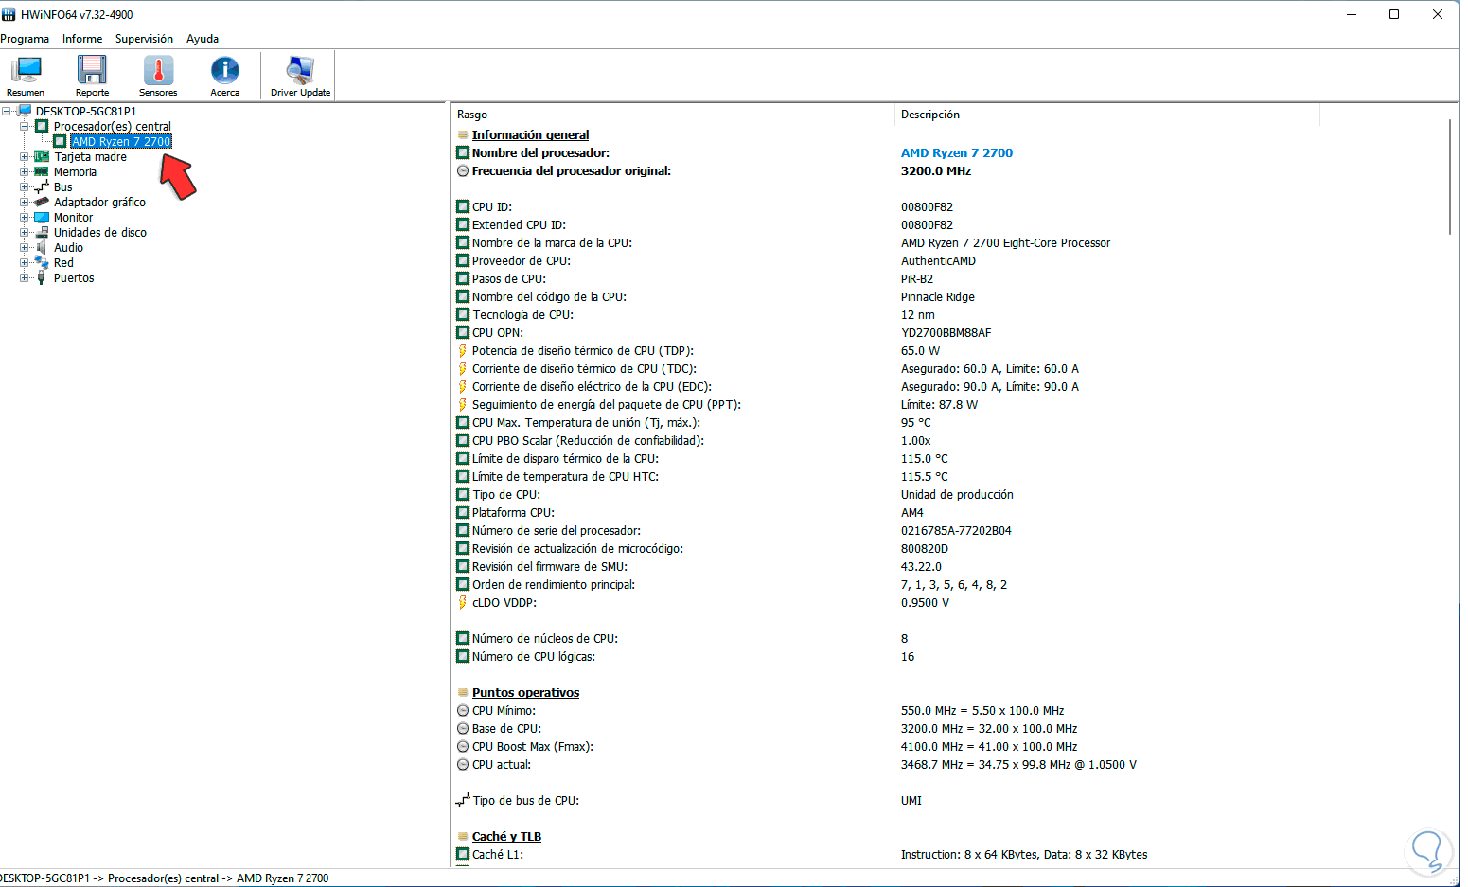Click the chip icon beside CPU ID
This screenshot has width=1468, height=887.
[463, 206]
